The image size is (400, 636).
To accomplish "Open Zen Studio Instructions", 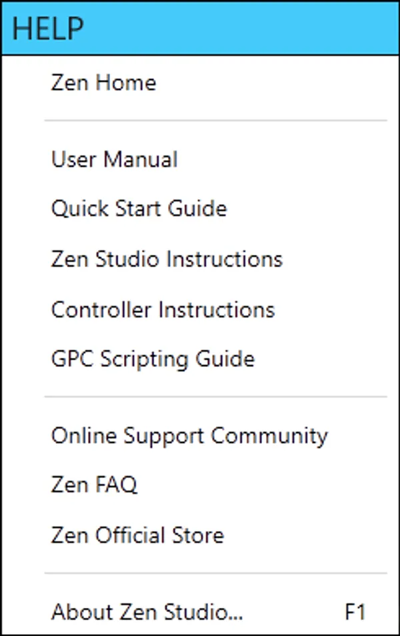I will point(167,258).
